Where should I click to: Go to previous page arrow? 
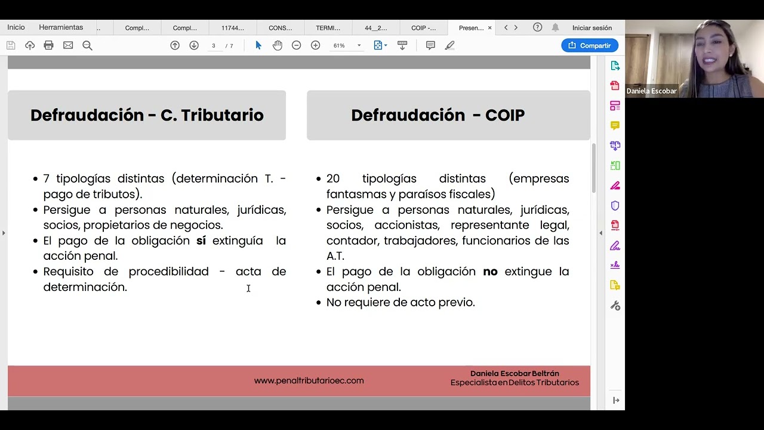click(175, 45)
